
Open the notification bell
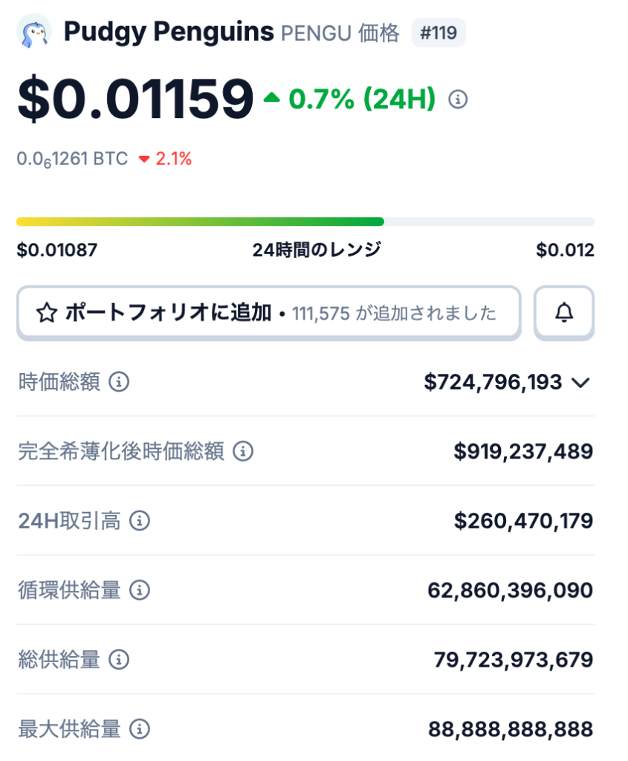(x=563, y=313)
